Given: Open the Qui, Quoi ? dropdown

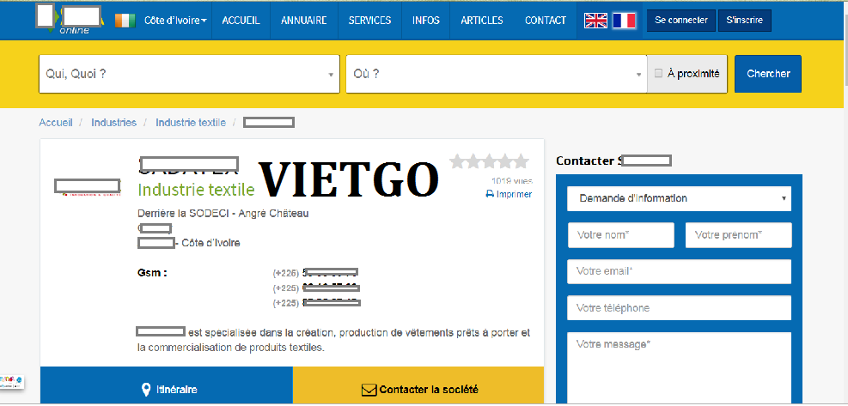Looking at the screenshot, I should [189, 74].
